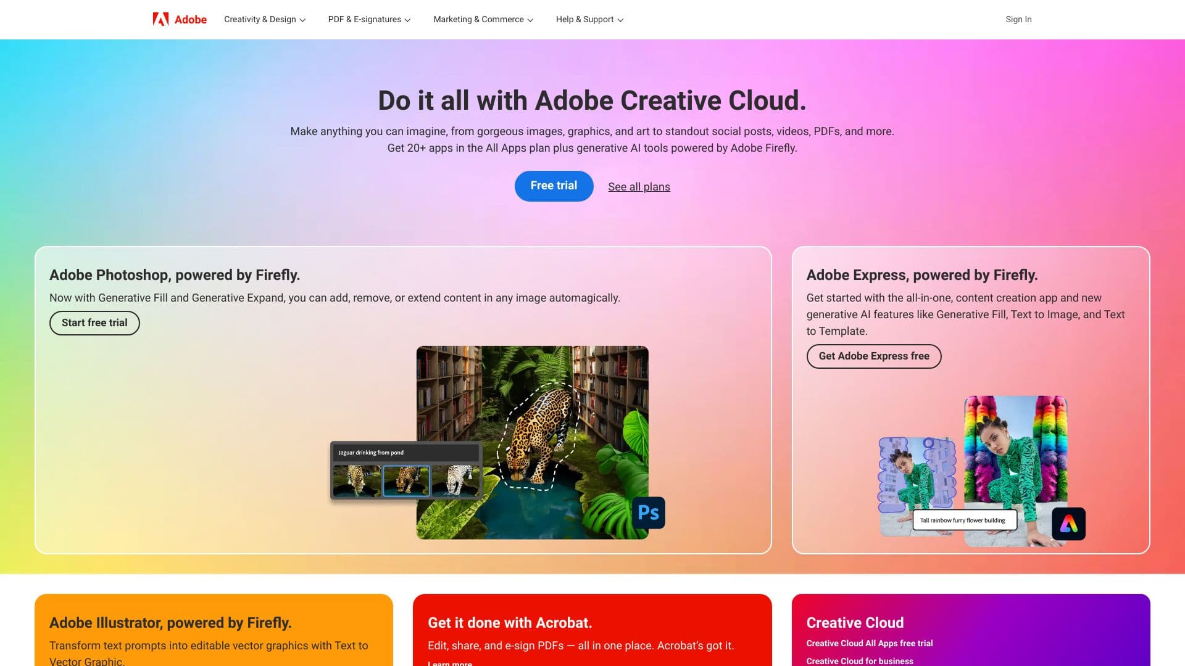Expand the Marketing & Commerce dropdown
The height and width of the screenshot is (666, 1185).
[x=483, y=19]
